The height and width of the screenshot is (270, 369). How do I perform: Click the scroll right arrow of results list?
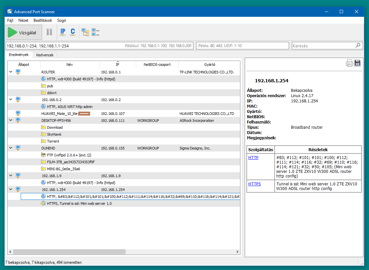coord(237,252)
